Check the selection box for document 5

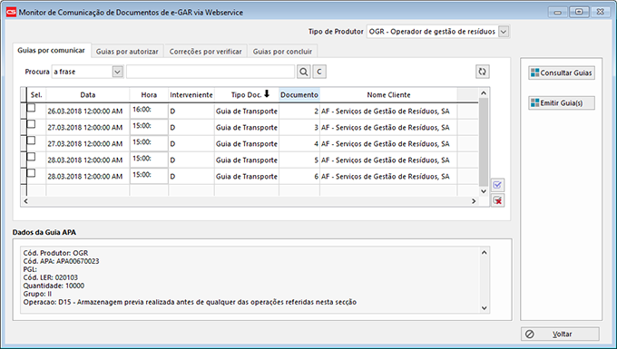(x=31, y=157)
